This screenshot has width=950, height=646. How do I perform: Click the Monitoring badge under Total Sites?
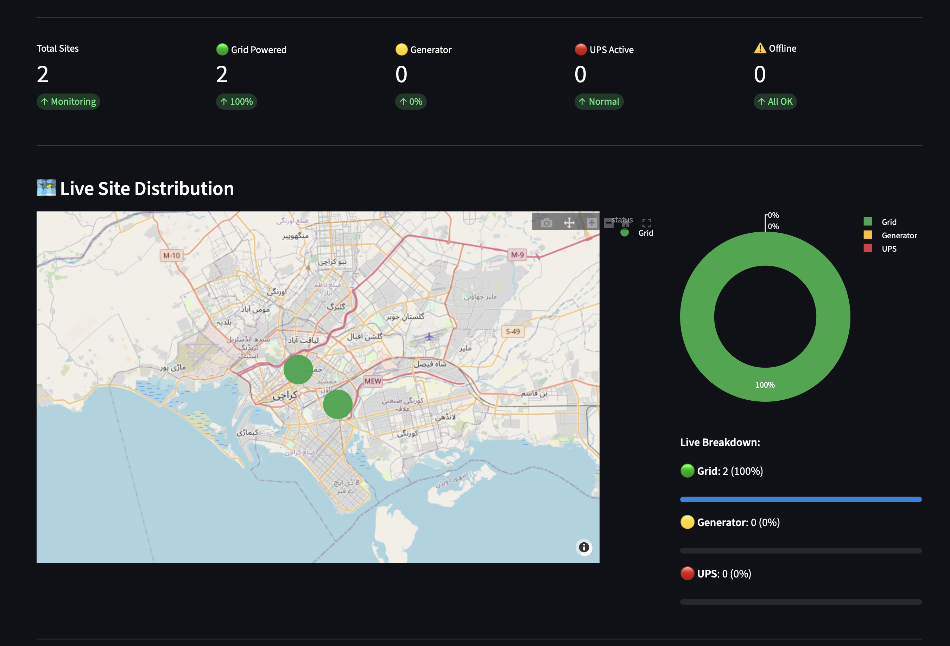tap(68, 102)
